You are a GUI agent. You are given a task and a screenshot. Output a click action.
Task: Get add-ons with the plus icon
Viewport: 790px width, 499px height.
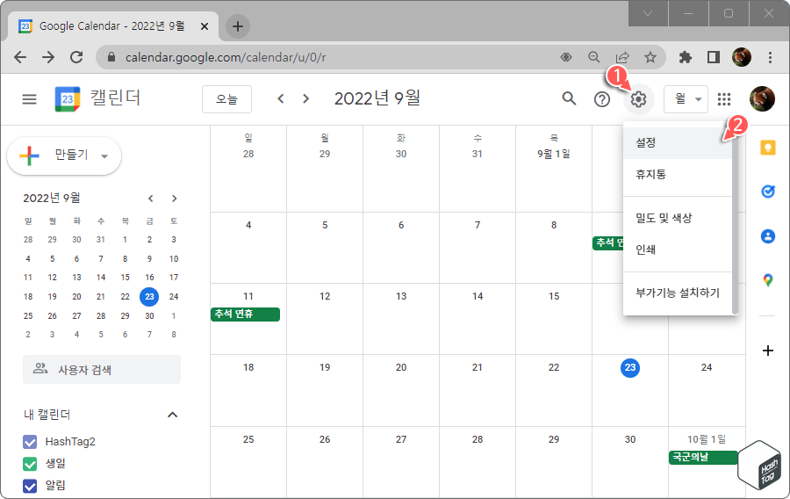pos(768,351)
